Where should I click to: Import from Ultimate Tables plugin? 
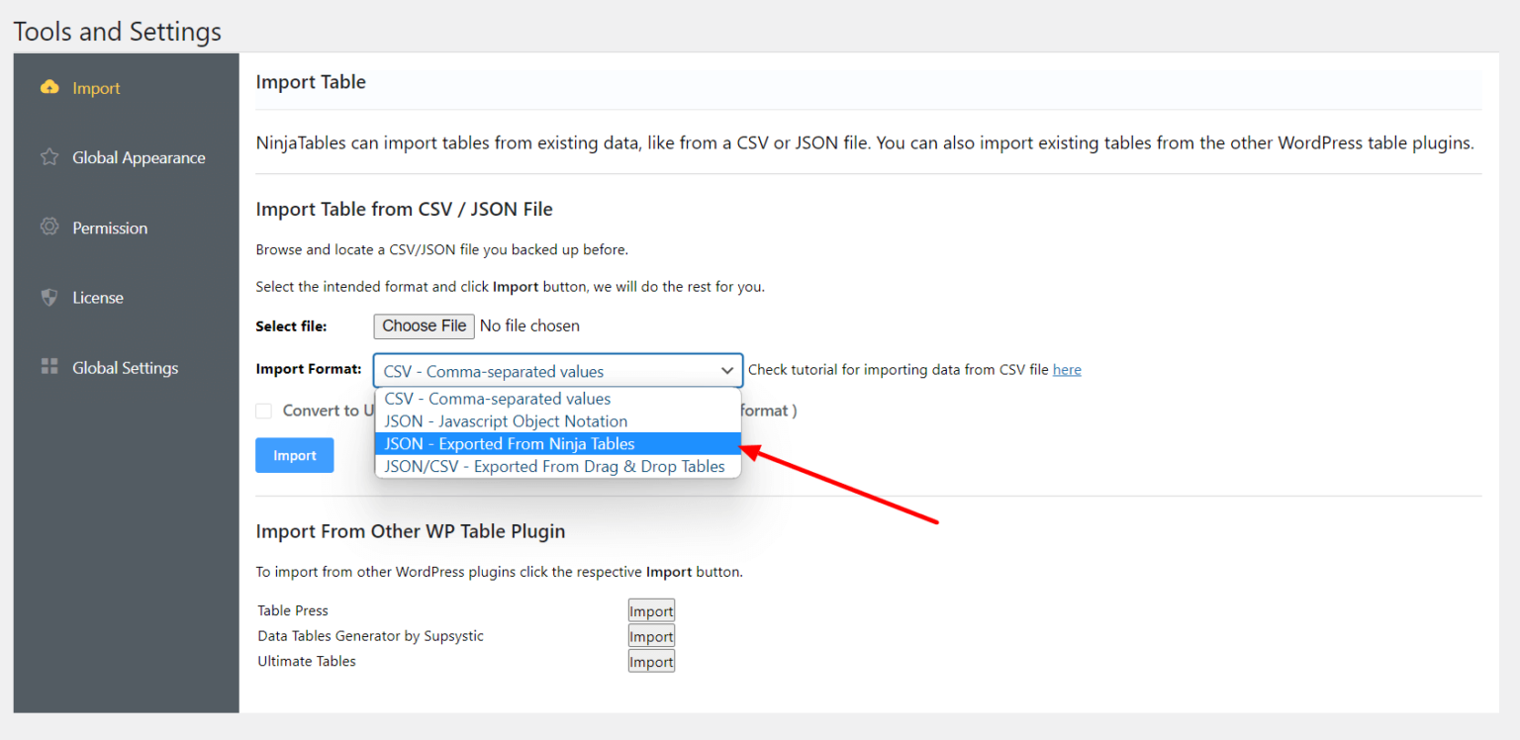(x=650, y=661)
